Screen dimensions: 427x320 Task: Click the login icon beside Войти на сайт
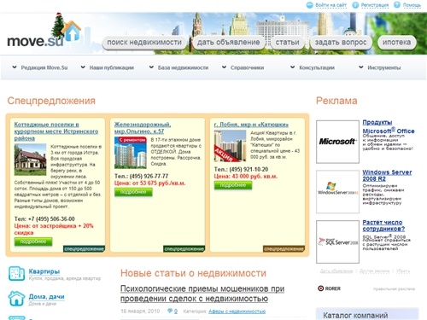click(x=310, y=5)
